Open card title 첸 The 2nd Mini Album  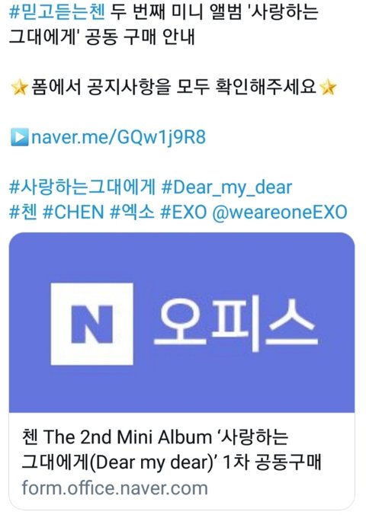click(x=172, y=449)
